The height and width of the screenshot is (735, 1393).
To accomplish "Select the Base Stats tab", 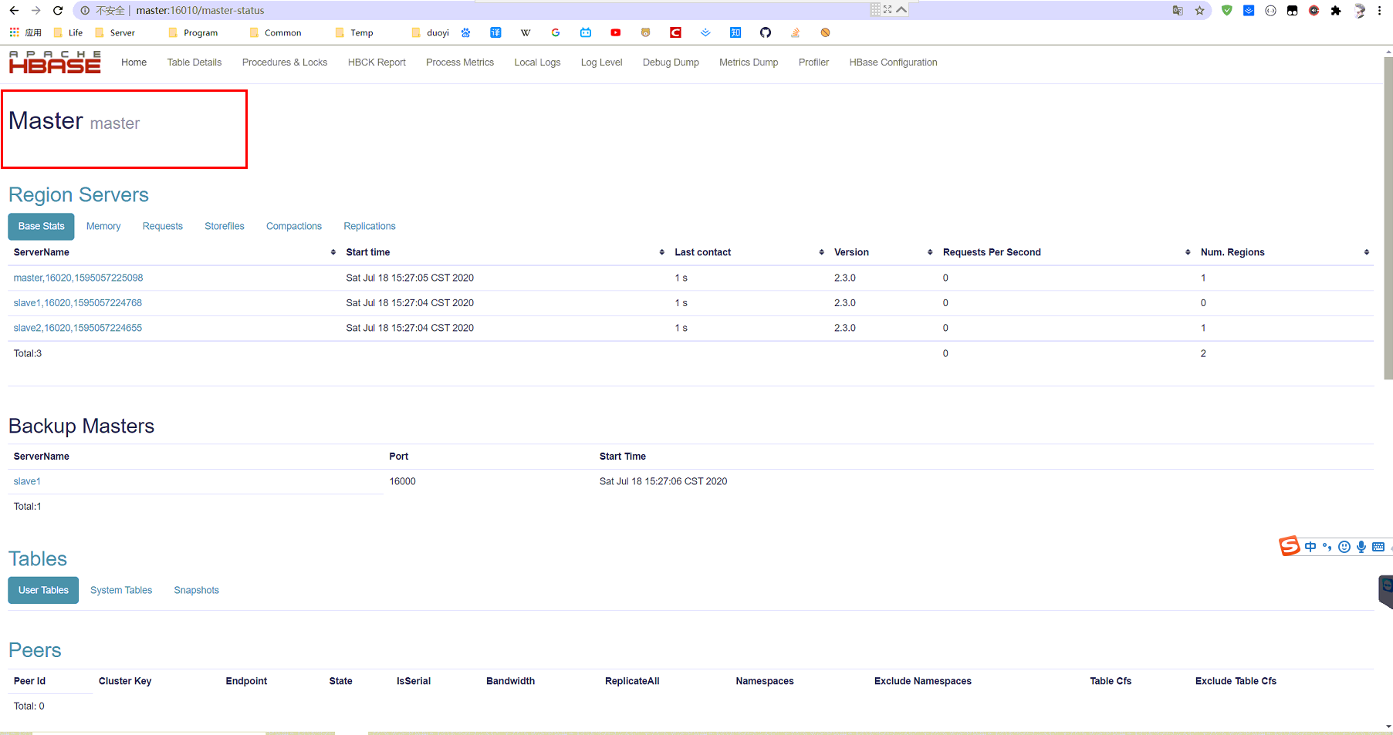I will (42, 226).
